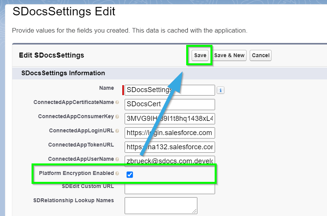Grab the SDRelationship Lookup Names textarea resize handle
Screen dimensions: 327x216
point(194,211)
